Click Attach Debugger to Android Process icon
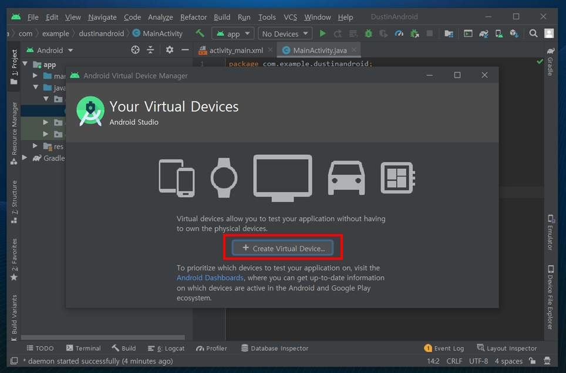The height and width of the screenshot is (373, 566). click(415, 33)
